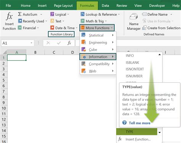Open the Name Box dropdown arrow
Viewport: 181px width, 143px height.
tap(31, 43)
